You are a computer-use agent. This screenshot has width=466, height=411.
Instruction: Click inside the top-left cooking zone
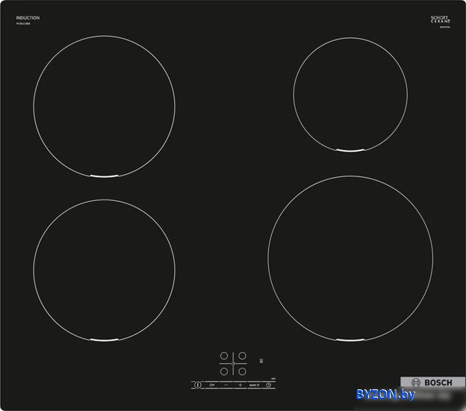(x=104, y=106)
